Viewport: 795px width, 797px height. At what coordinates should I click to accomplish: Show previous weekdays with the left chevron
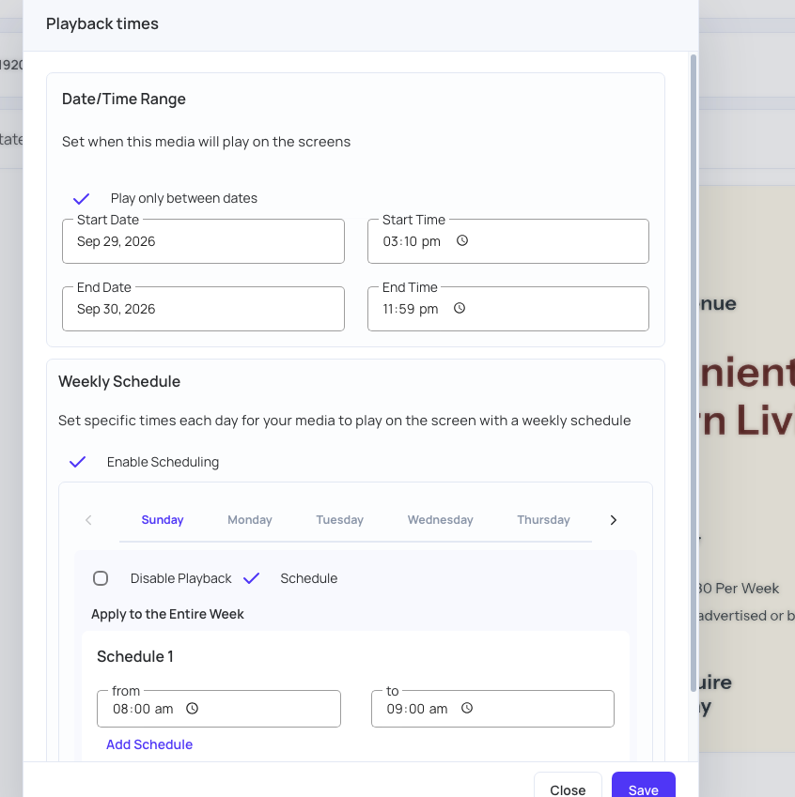(88, 520)
